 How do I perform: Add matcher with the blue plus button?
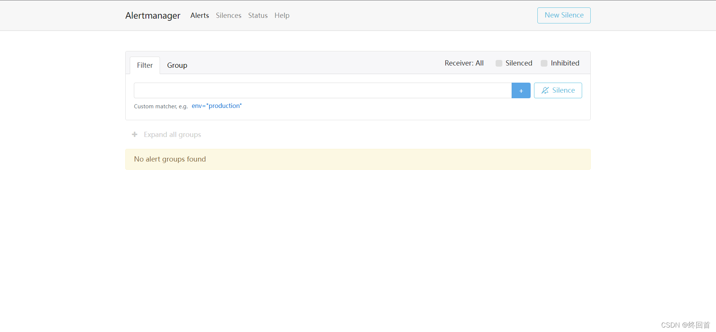point(521,90)
